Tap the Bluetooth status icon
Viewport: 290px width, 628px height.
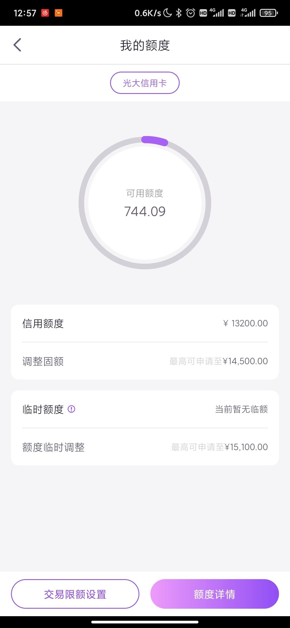[179, 13]
